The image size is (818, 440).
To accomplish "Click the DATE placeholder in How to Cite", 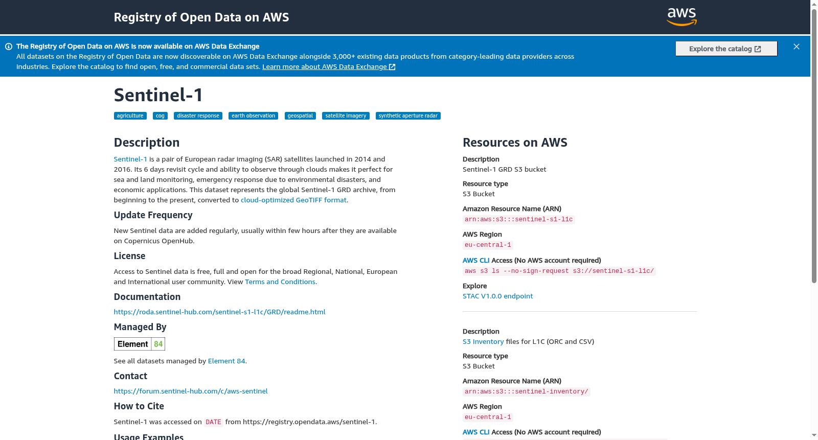I will click(213, 422).
